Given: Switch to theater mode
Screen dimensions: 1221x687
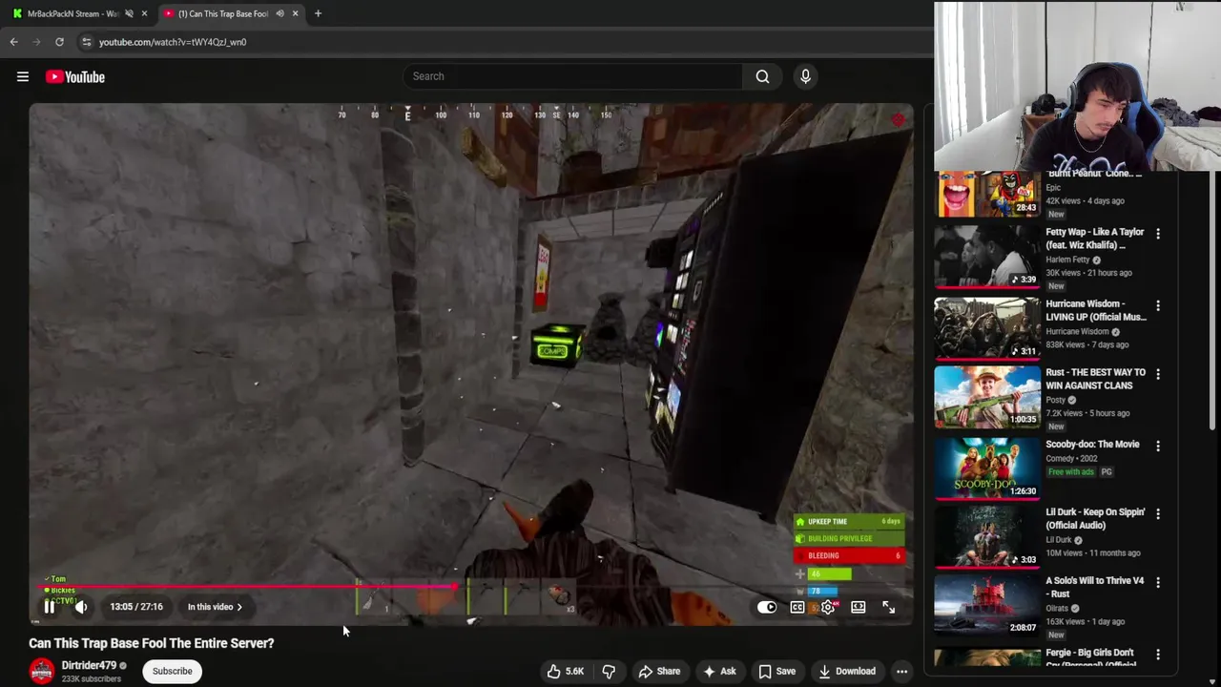Looking at the screenshot, I should [859, 607].
